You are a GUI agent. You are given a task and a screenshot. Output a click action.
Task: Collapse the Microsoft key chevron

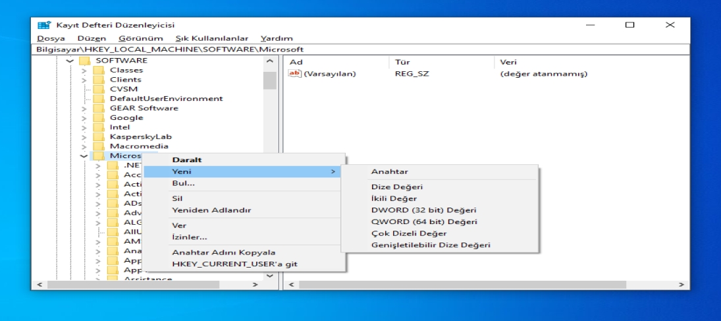point(84,156)
